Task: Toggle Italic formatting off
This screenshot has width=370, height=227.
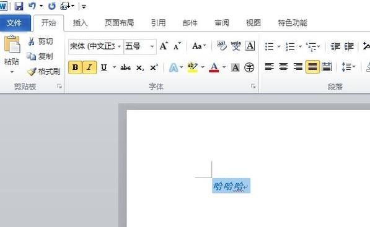Action: [x=89, y=67]
